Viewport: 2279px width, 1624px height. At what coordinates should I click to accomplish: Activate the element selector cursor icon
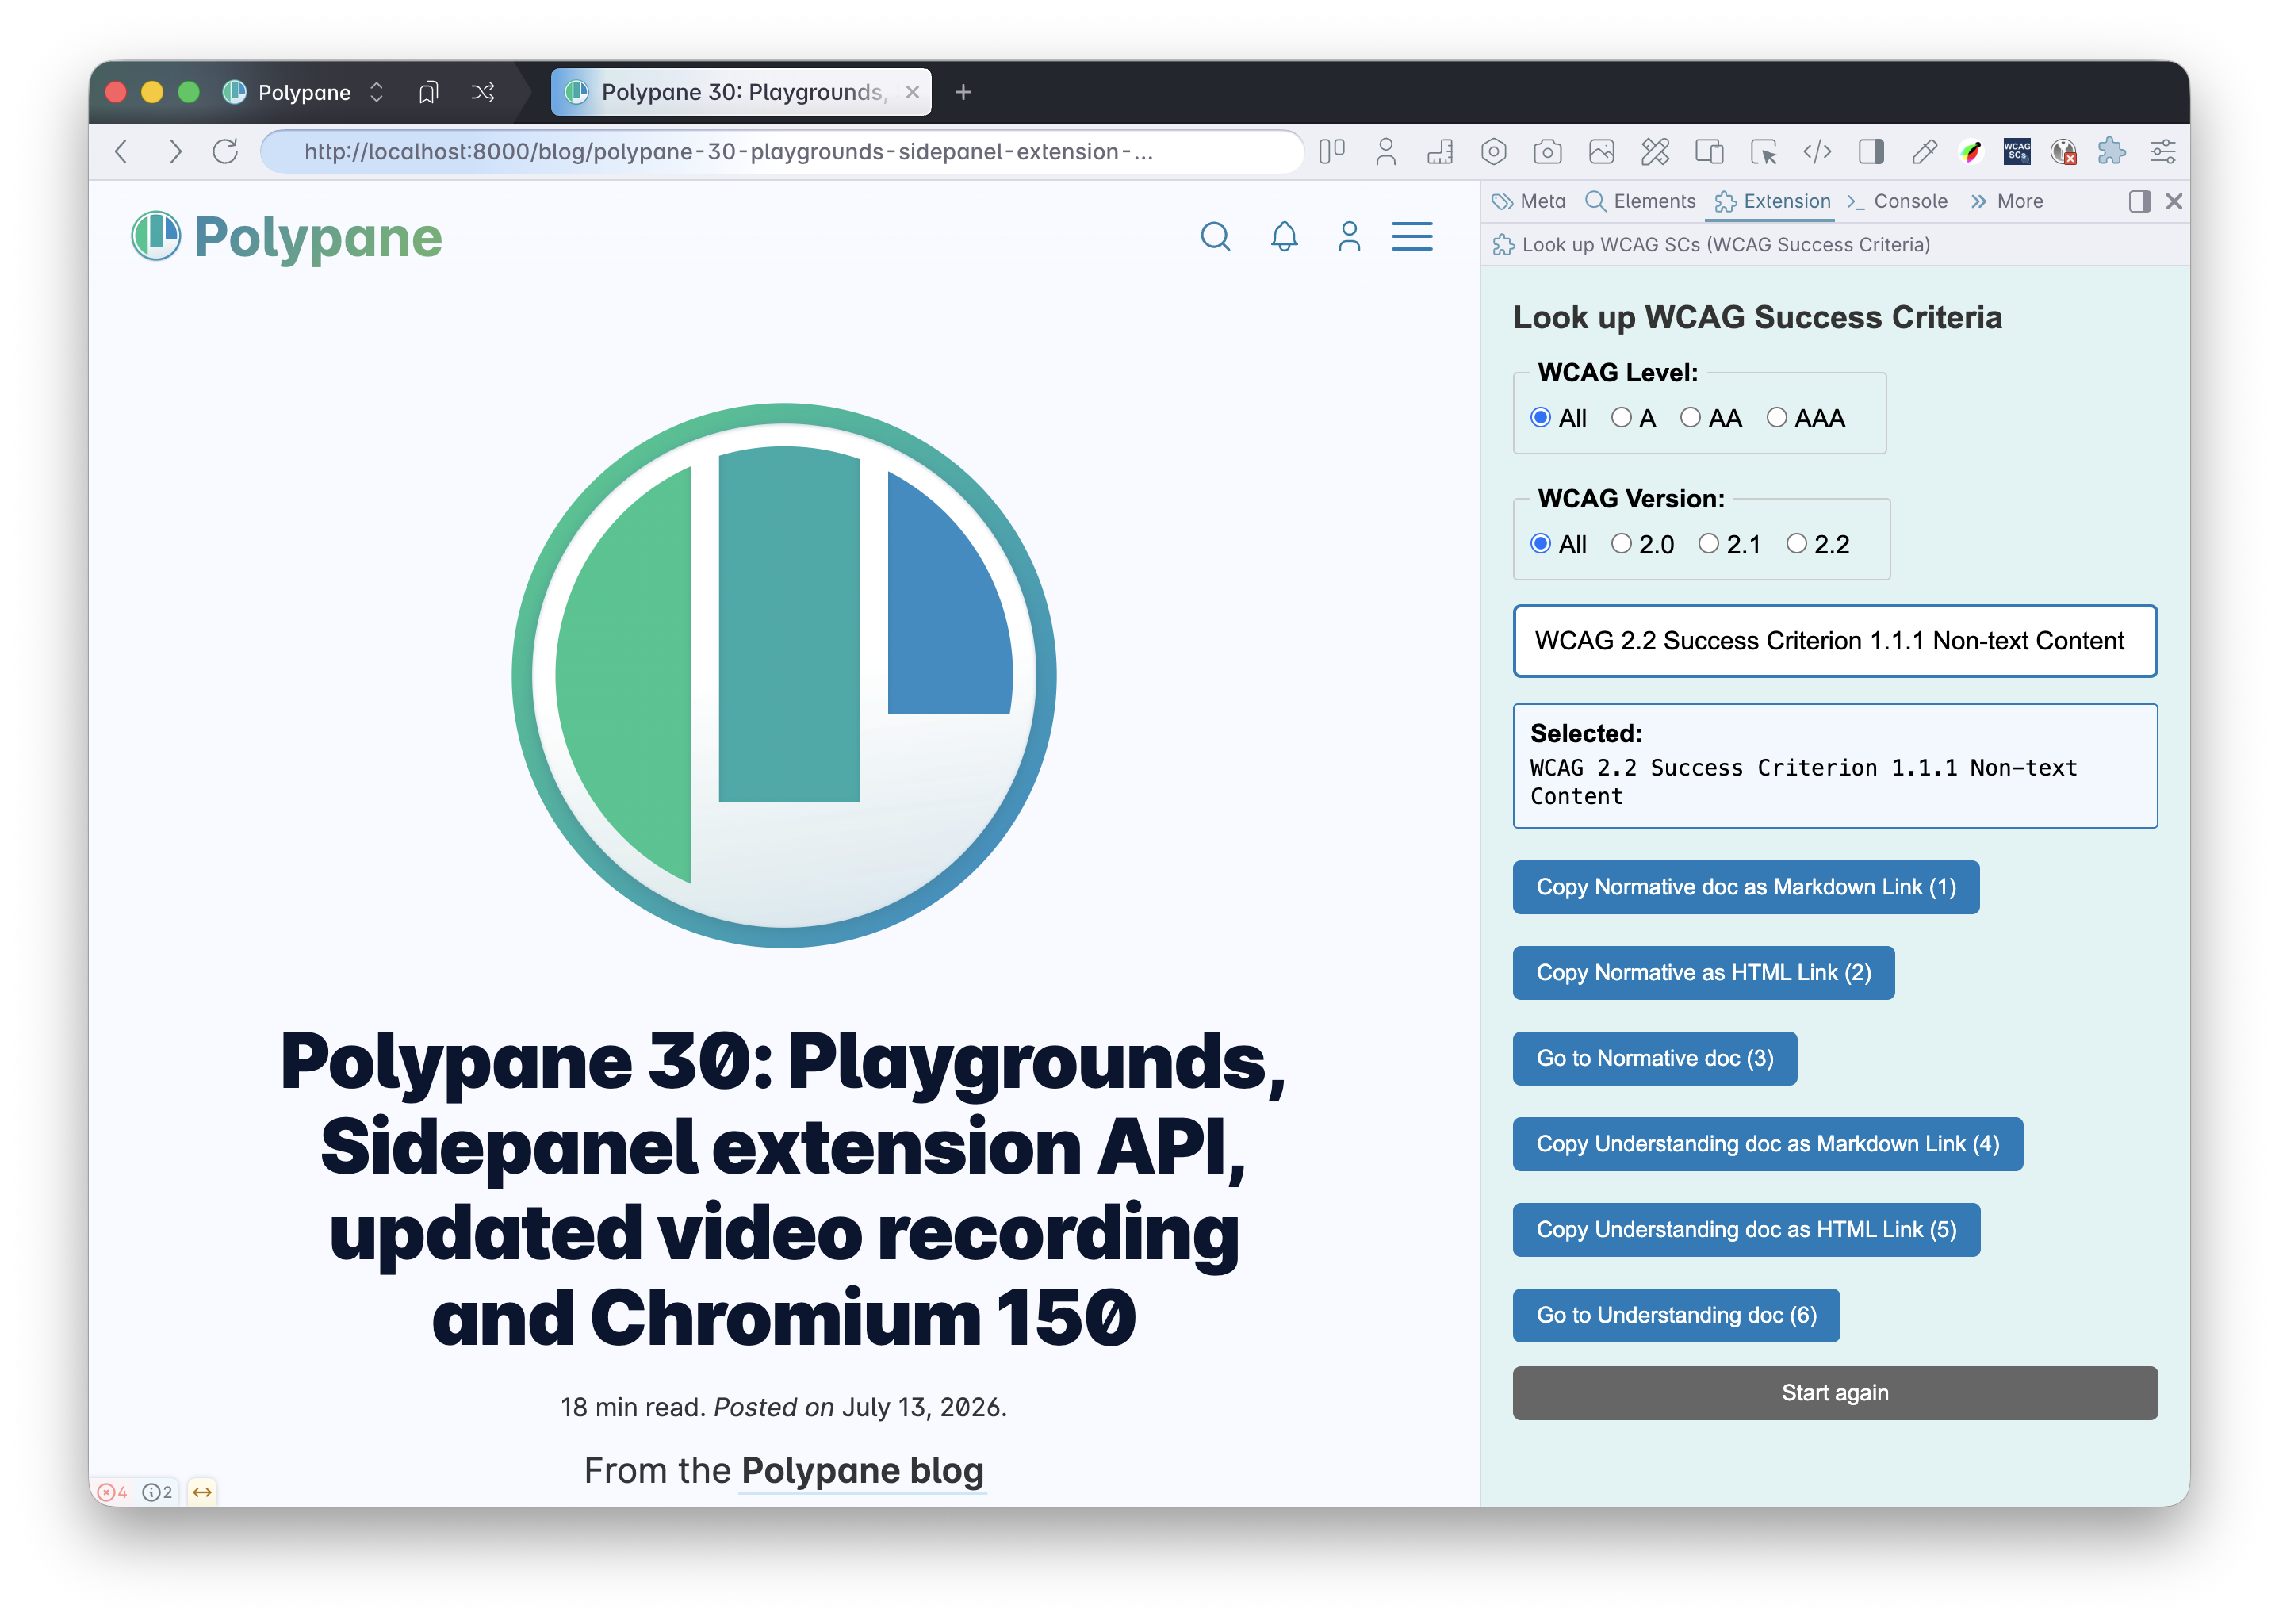1764,151
